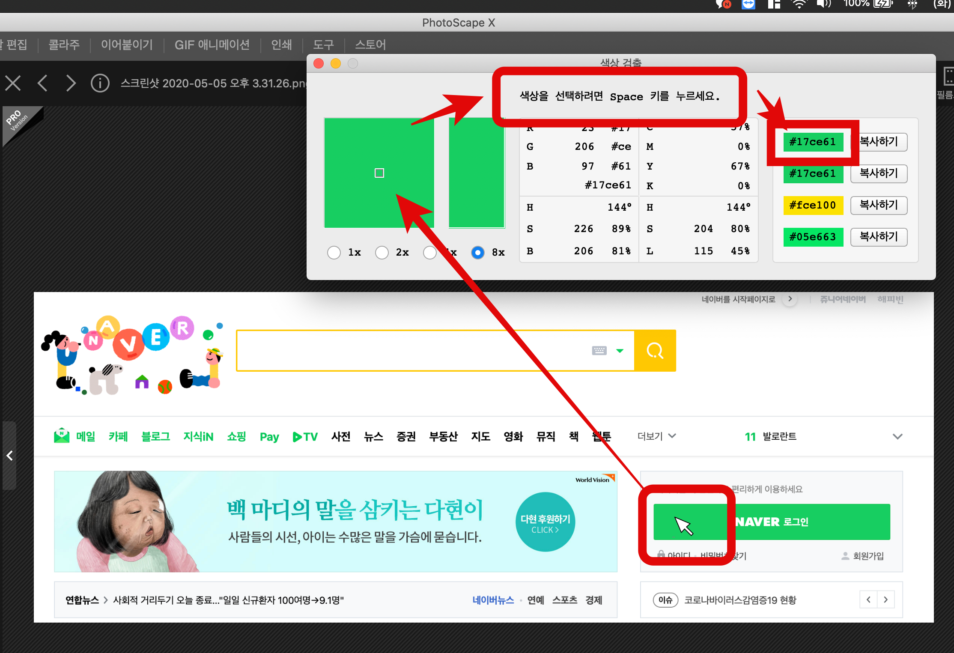Click the 다현 후원하기 CLICK circle
Image resolution: width=954 pixels, height=653 pixels.
(x=545, y=522)
